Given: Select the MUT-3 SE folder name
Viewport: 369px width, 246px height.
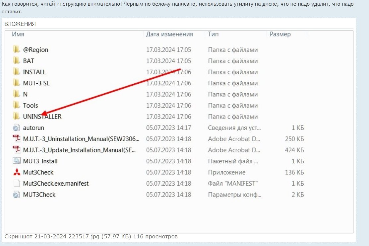Looking at the screenshot, I should coord(36,83).
